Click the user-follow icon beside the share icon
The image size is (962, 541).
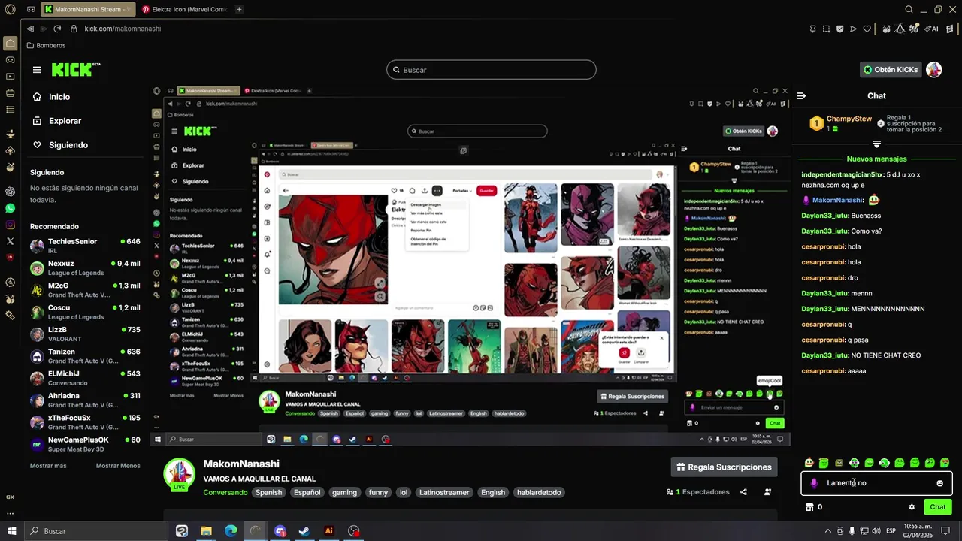coord(767,492)
